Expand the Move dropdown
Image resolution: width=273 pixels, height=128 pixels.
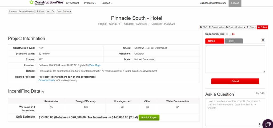click(x=240, y=27)
